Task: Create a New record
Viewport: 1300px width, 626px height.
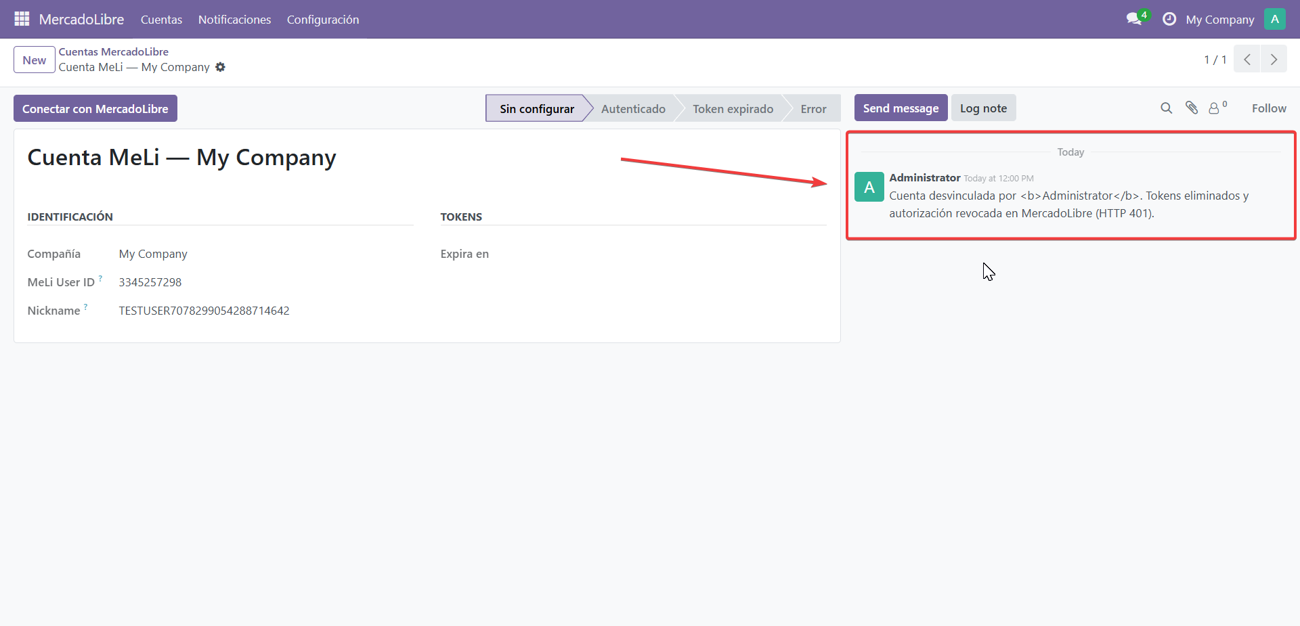Action: coord(35,60)
